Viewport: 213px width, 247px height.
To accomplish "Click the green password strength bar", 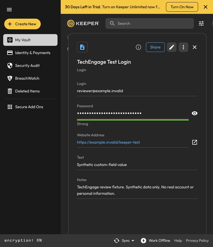I will pyautogui.click(x=133, y=120).
